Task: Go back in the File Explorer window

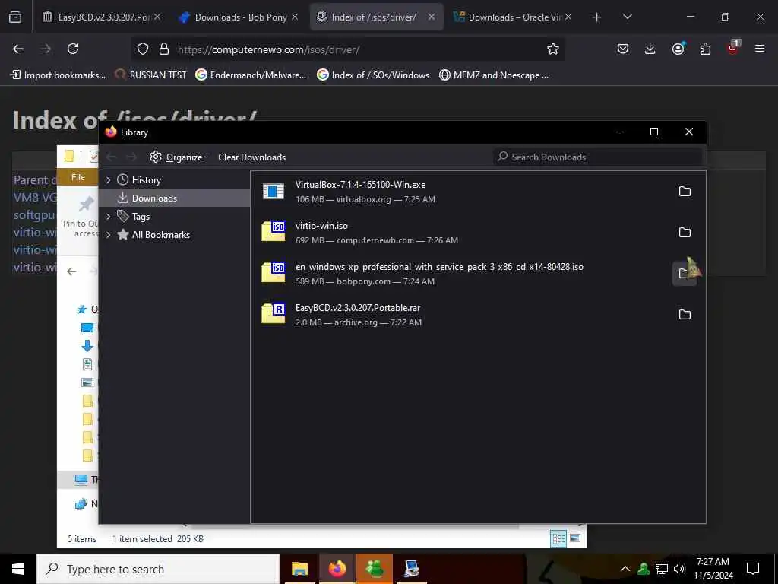Action: coord(71,271)
